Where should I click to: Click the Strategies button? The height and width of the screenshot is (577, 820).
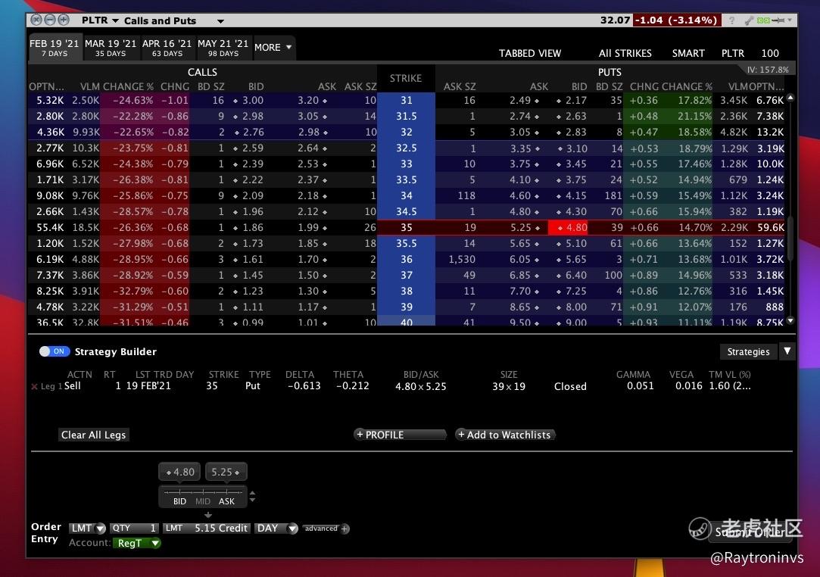click(x=748, y=351)
